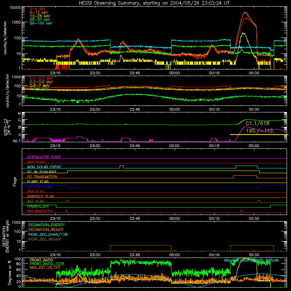Click the 195./-112. position annotation
Viewport: 291px width, 291px height.
260,131
